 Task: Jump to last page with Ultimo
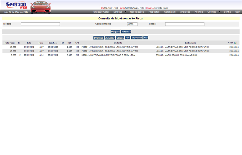click(x=120, y=38)
